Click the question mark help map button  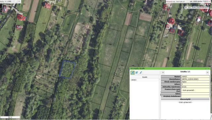tap(1, 11)
